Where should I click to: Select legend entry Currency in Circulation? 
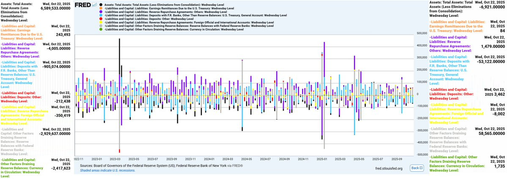175,30
